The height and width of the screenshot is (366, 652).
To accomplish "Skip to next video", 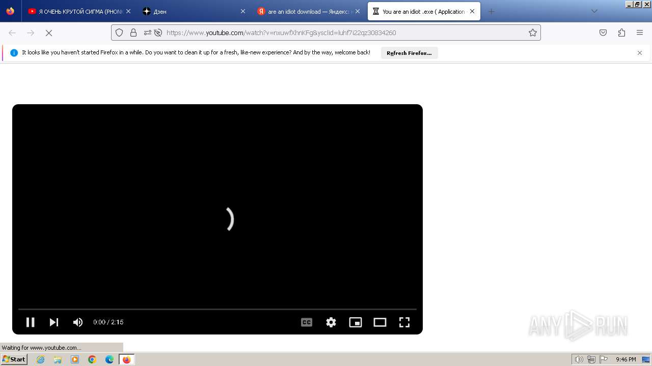I will (54, 322).
